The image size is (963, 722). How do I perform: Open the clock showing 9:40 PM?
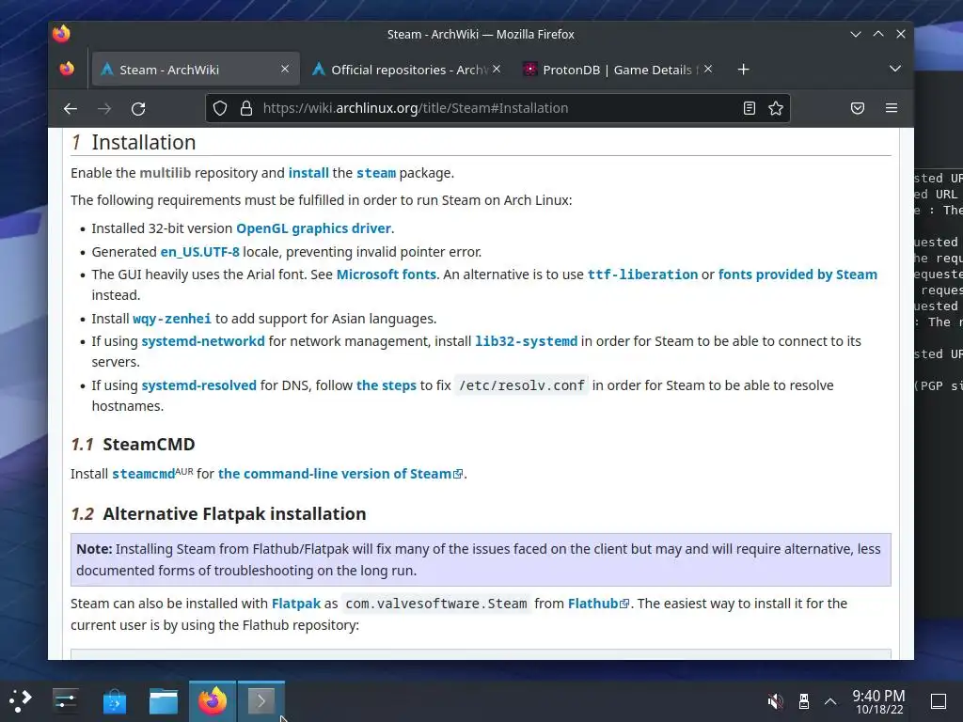[879, 701]
